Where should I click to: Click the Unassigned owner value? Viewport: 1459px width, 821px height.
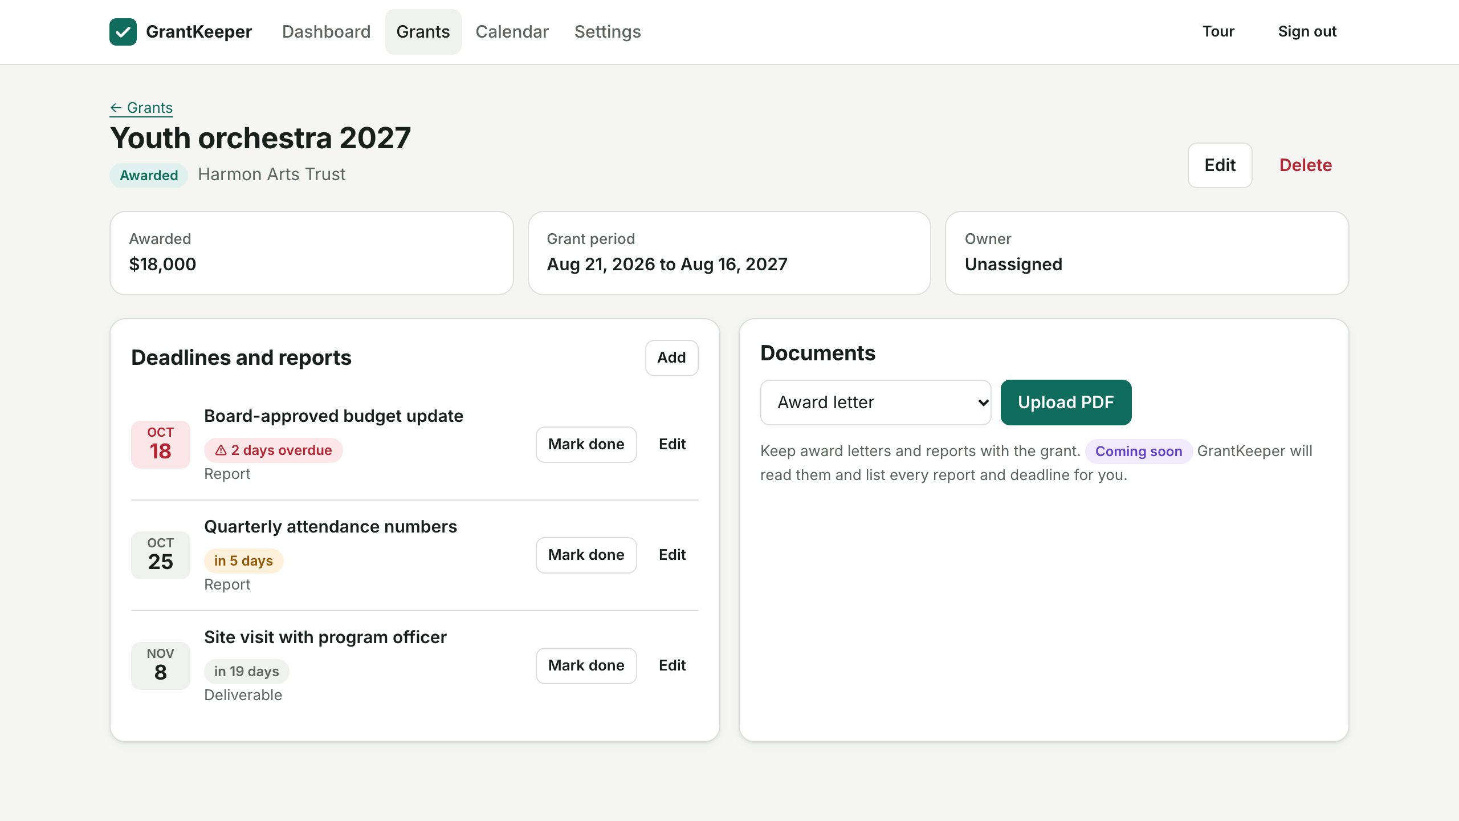pyautogui.click(x=1013, y=264)
